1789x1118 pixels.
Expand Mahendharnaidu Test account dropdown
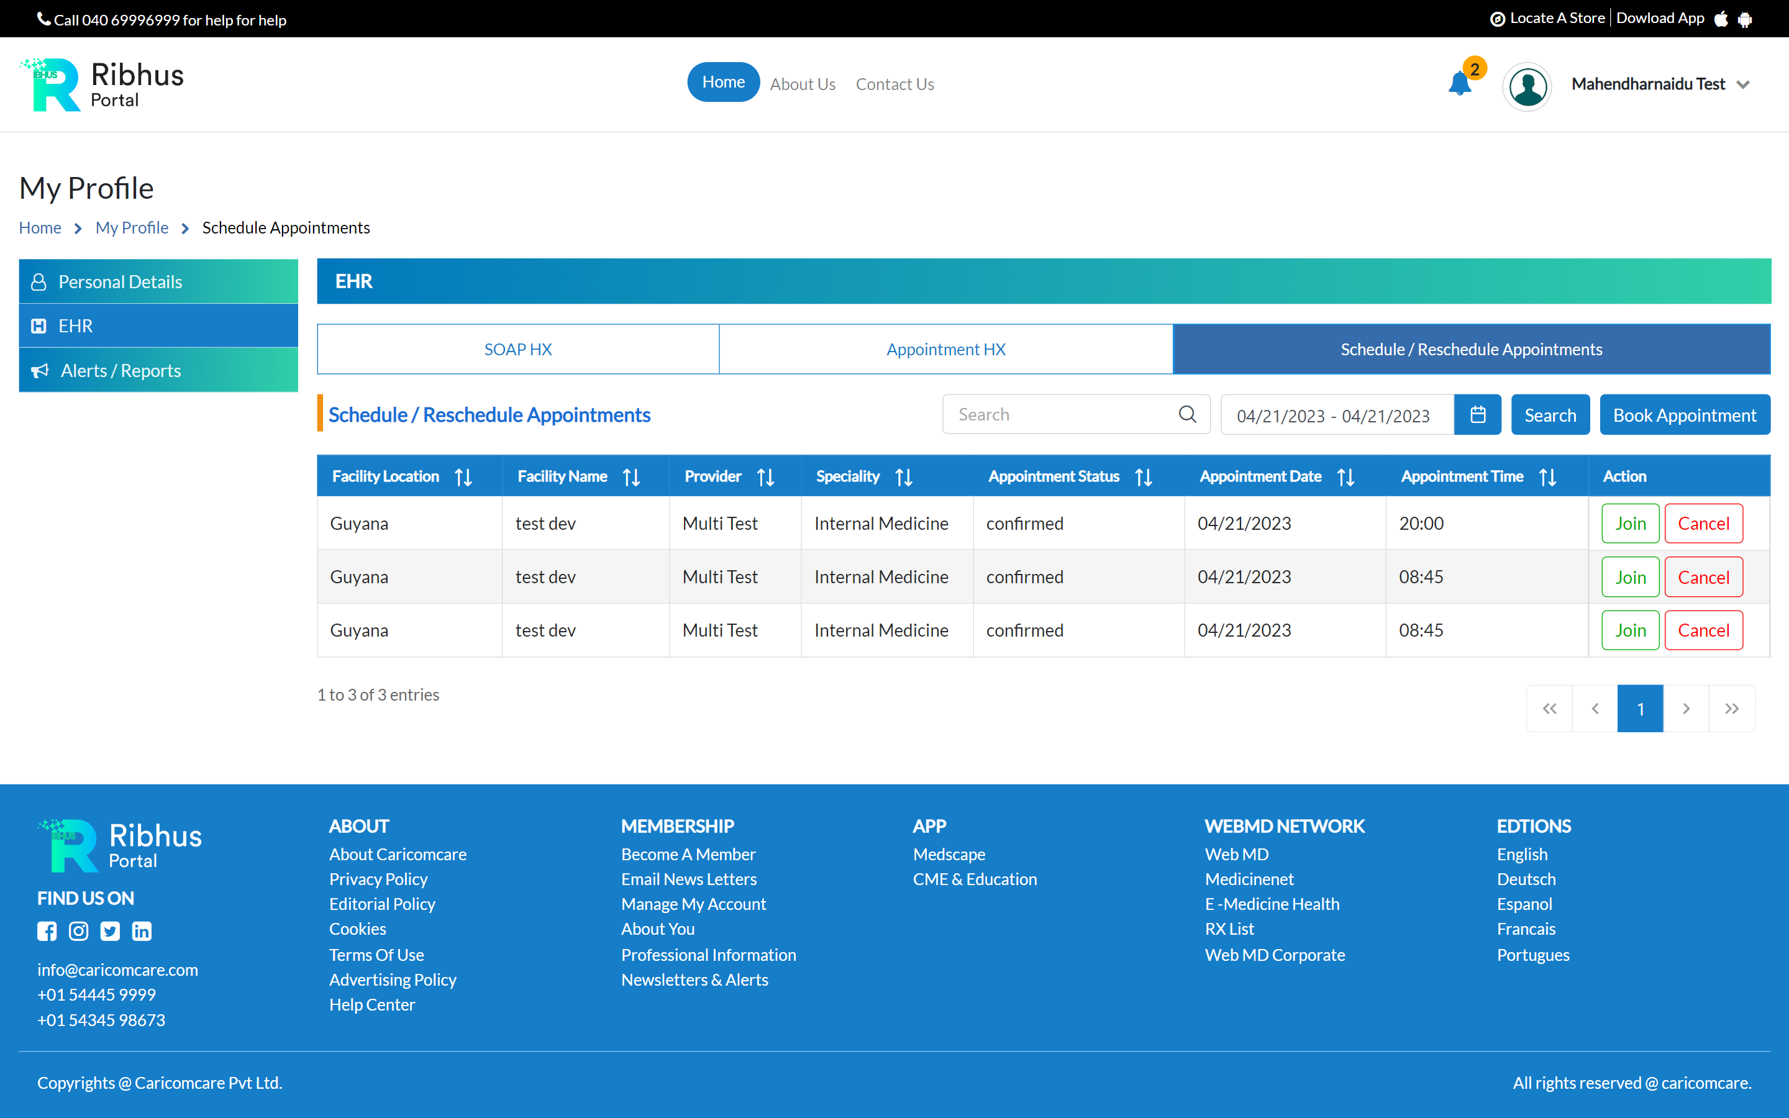pos(1743,84)
